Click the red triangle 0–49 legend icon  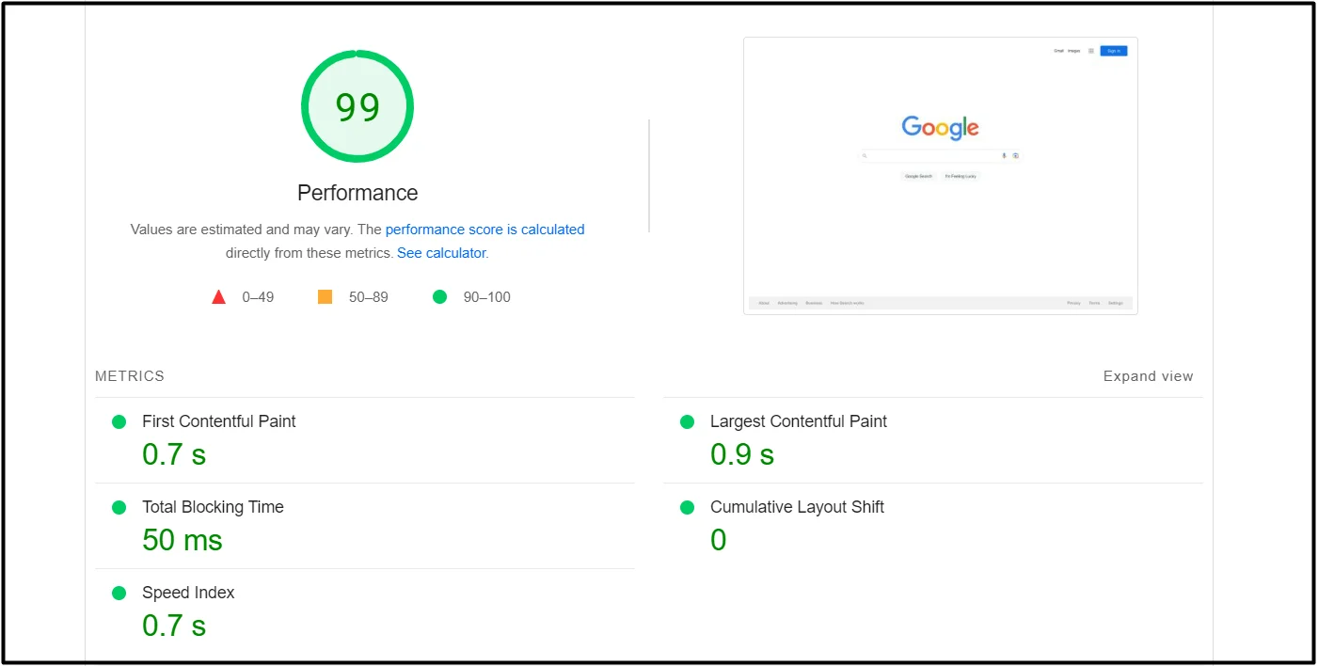click(218, 297)
